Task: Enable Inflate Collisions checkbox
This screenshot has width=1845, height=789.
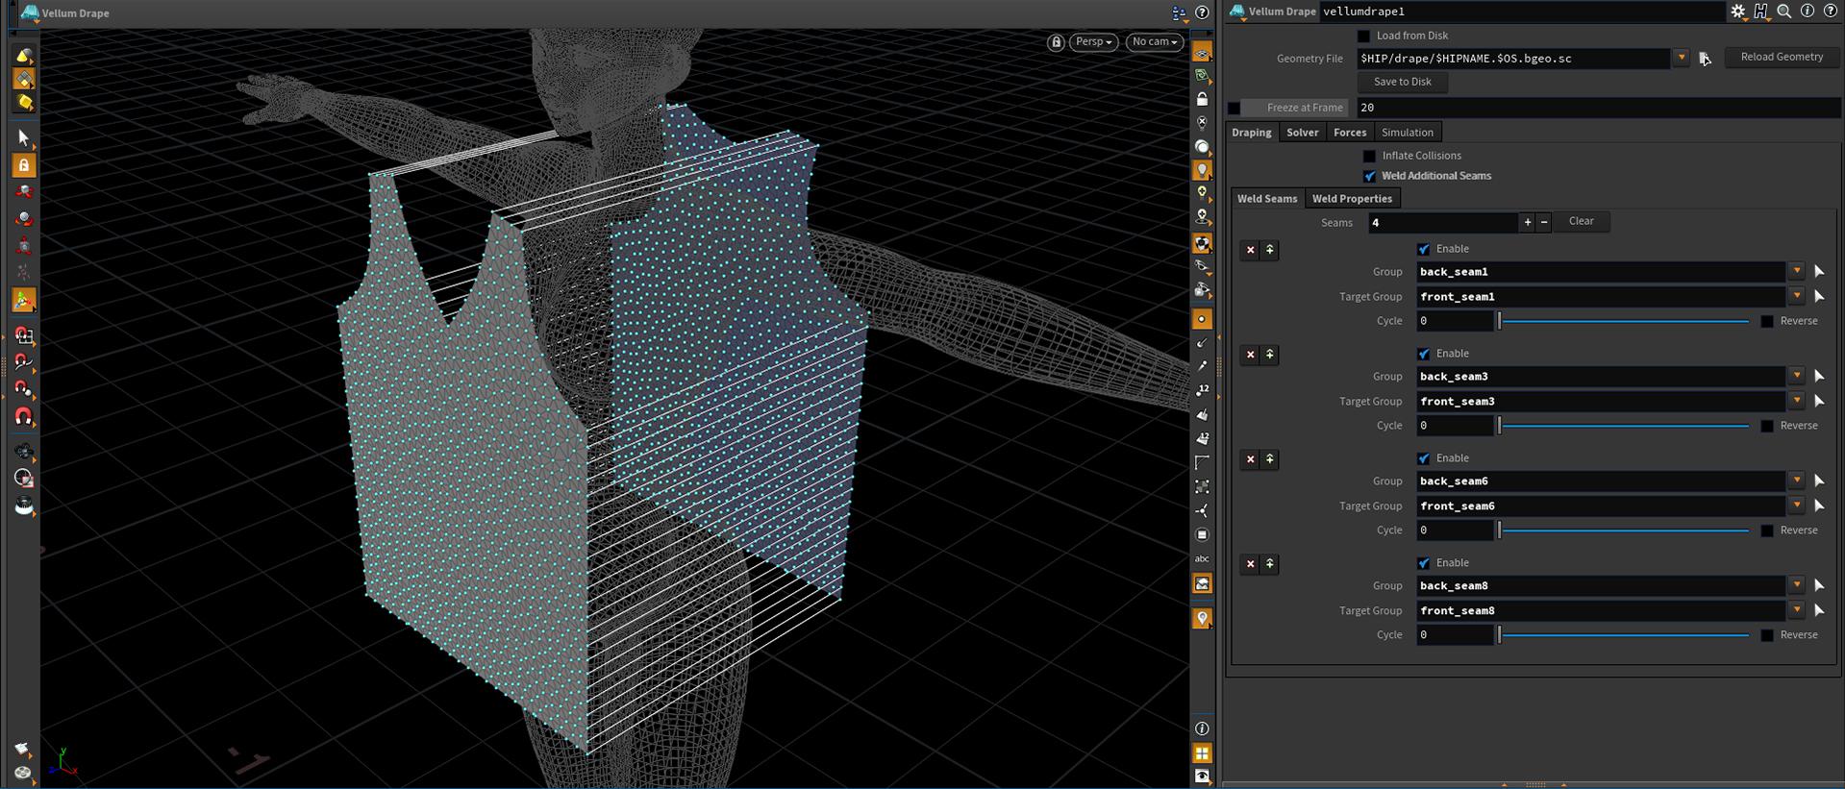Action: tap(1369, 156)
